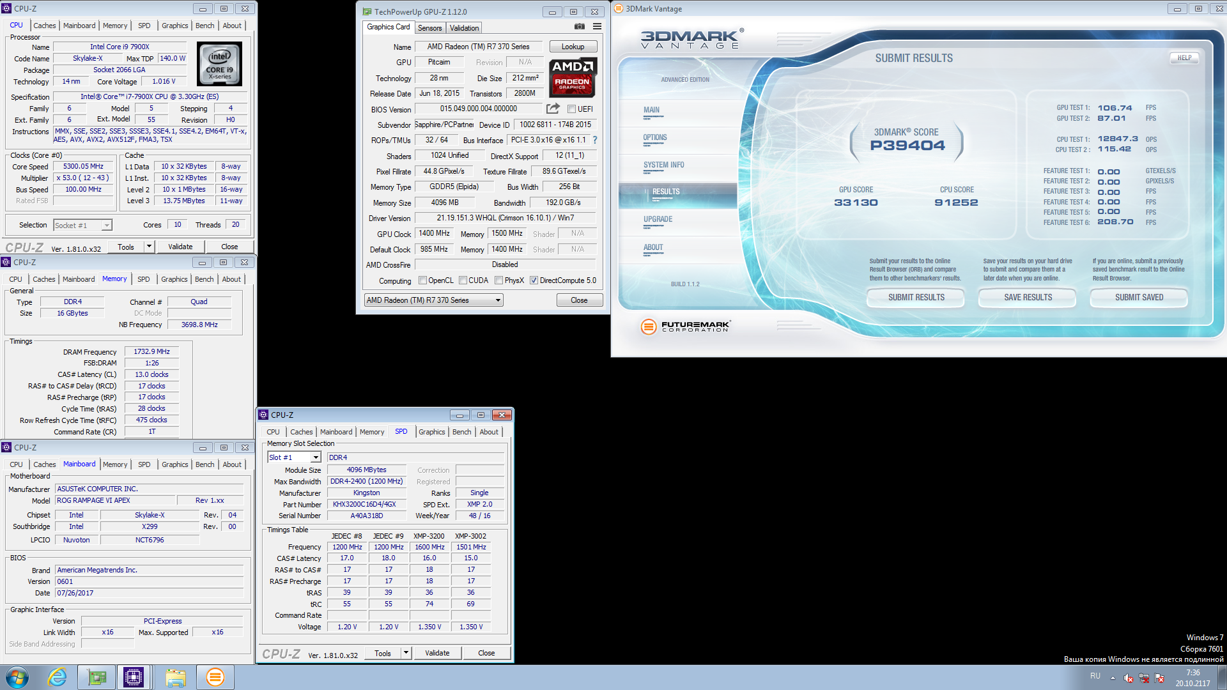
Task: Click the CPU-Z Mainboard window title icon
Action: coord(6,447)
